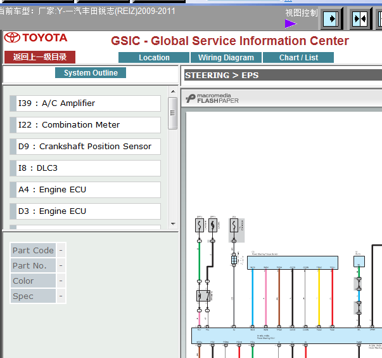
Task: Select I22 : Combination Meter
Action: (x=85, y=125)
